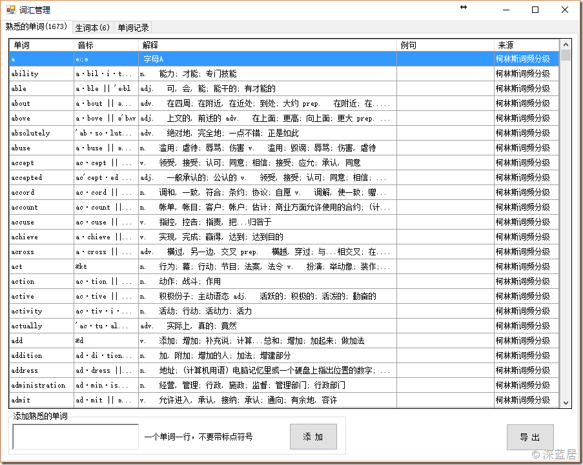Select the word 'administration' cell
The height and width of the screenshot is (465, 583).
tap(41, 386)
